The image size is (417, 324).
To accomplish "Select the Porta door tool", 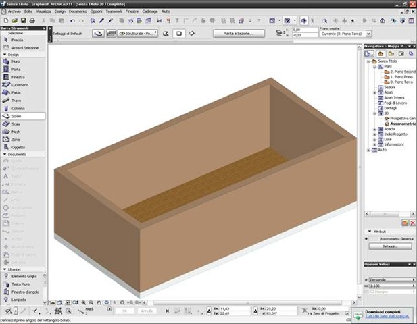I will tap(16, 69).
